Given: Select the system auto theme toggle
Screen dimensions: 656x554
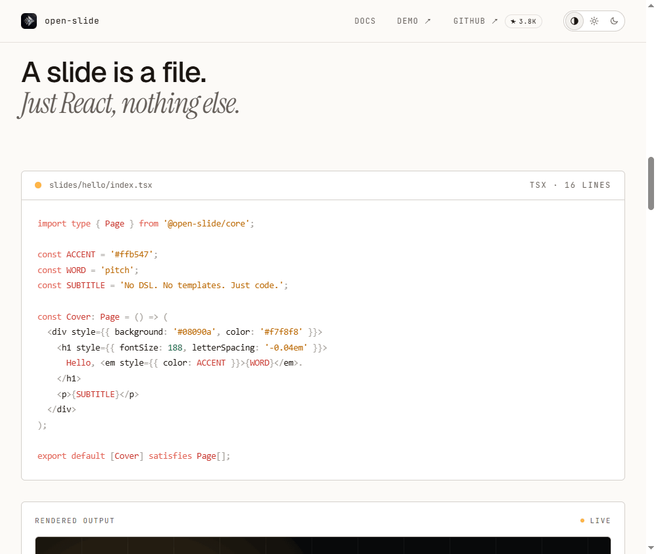Looking at the screenshot, I should click(574, 21).
